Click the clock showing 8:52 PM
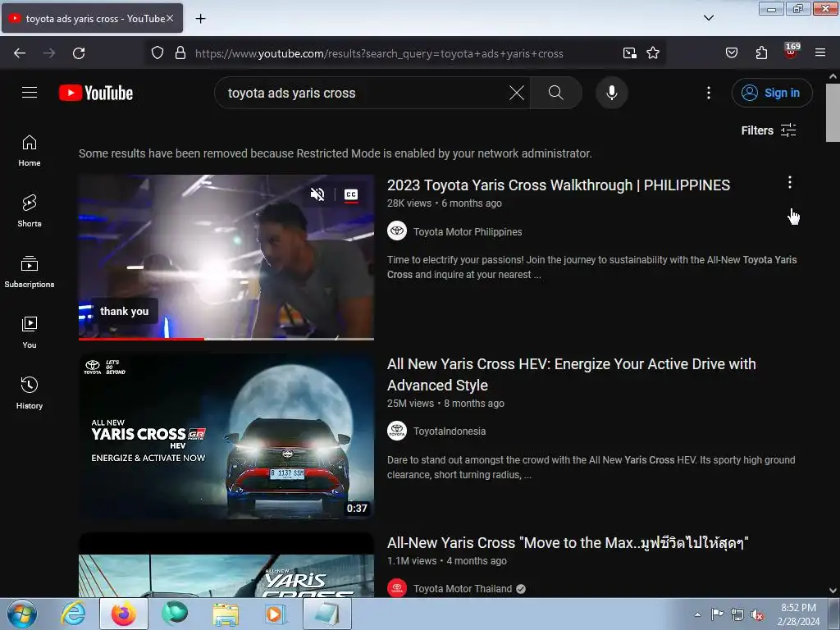The image size is (840, 630). pos(798,614)
